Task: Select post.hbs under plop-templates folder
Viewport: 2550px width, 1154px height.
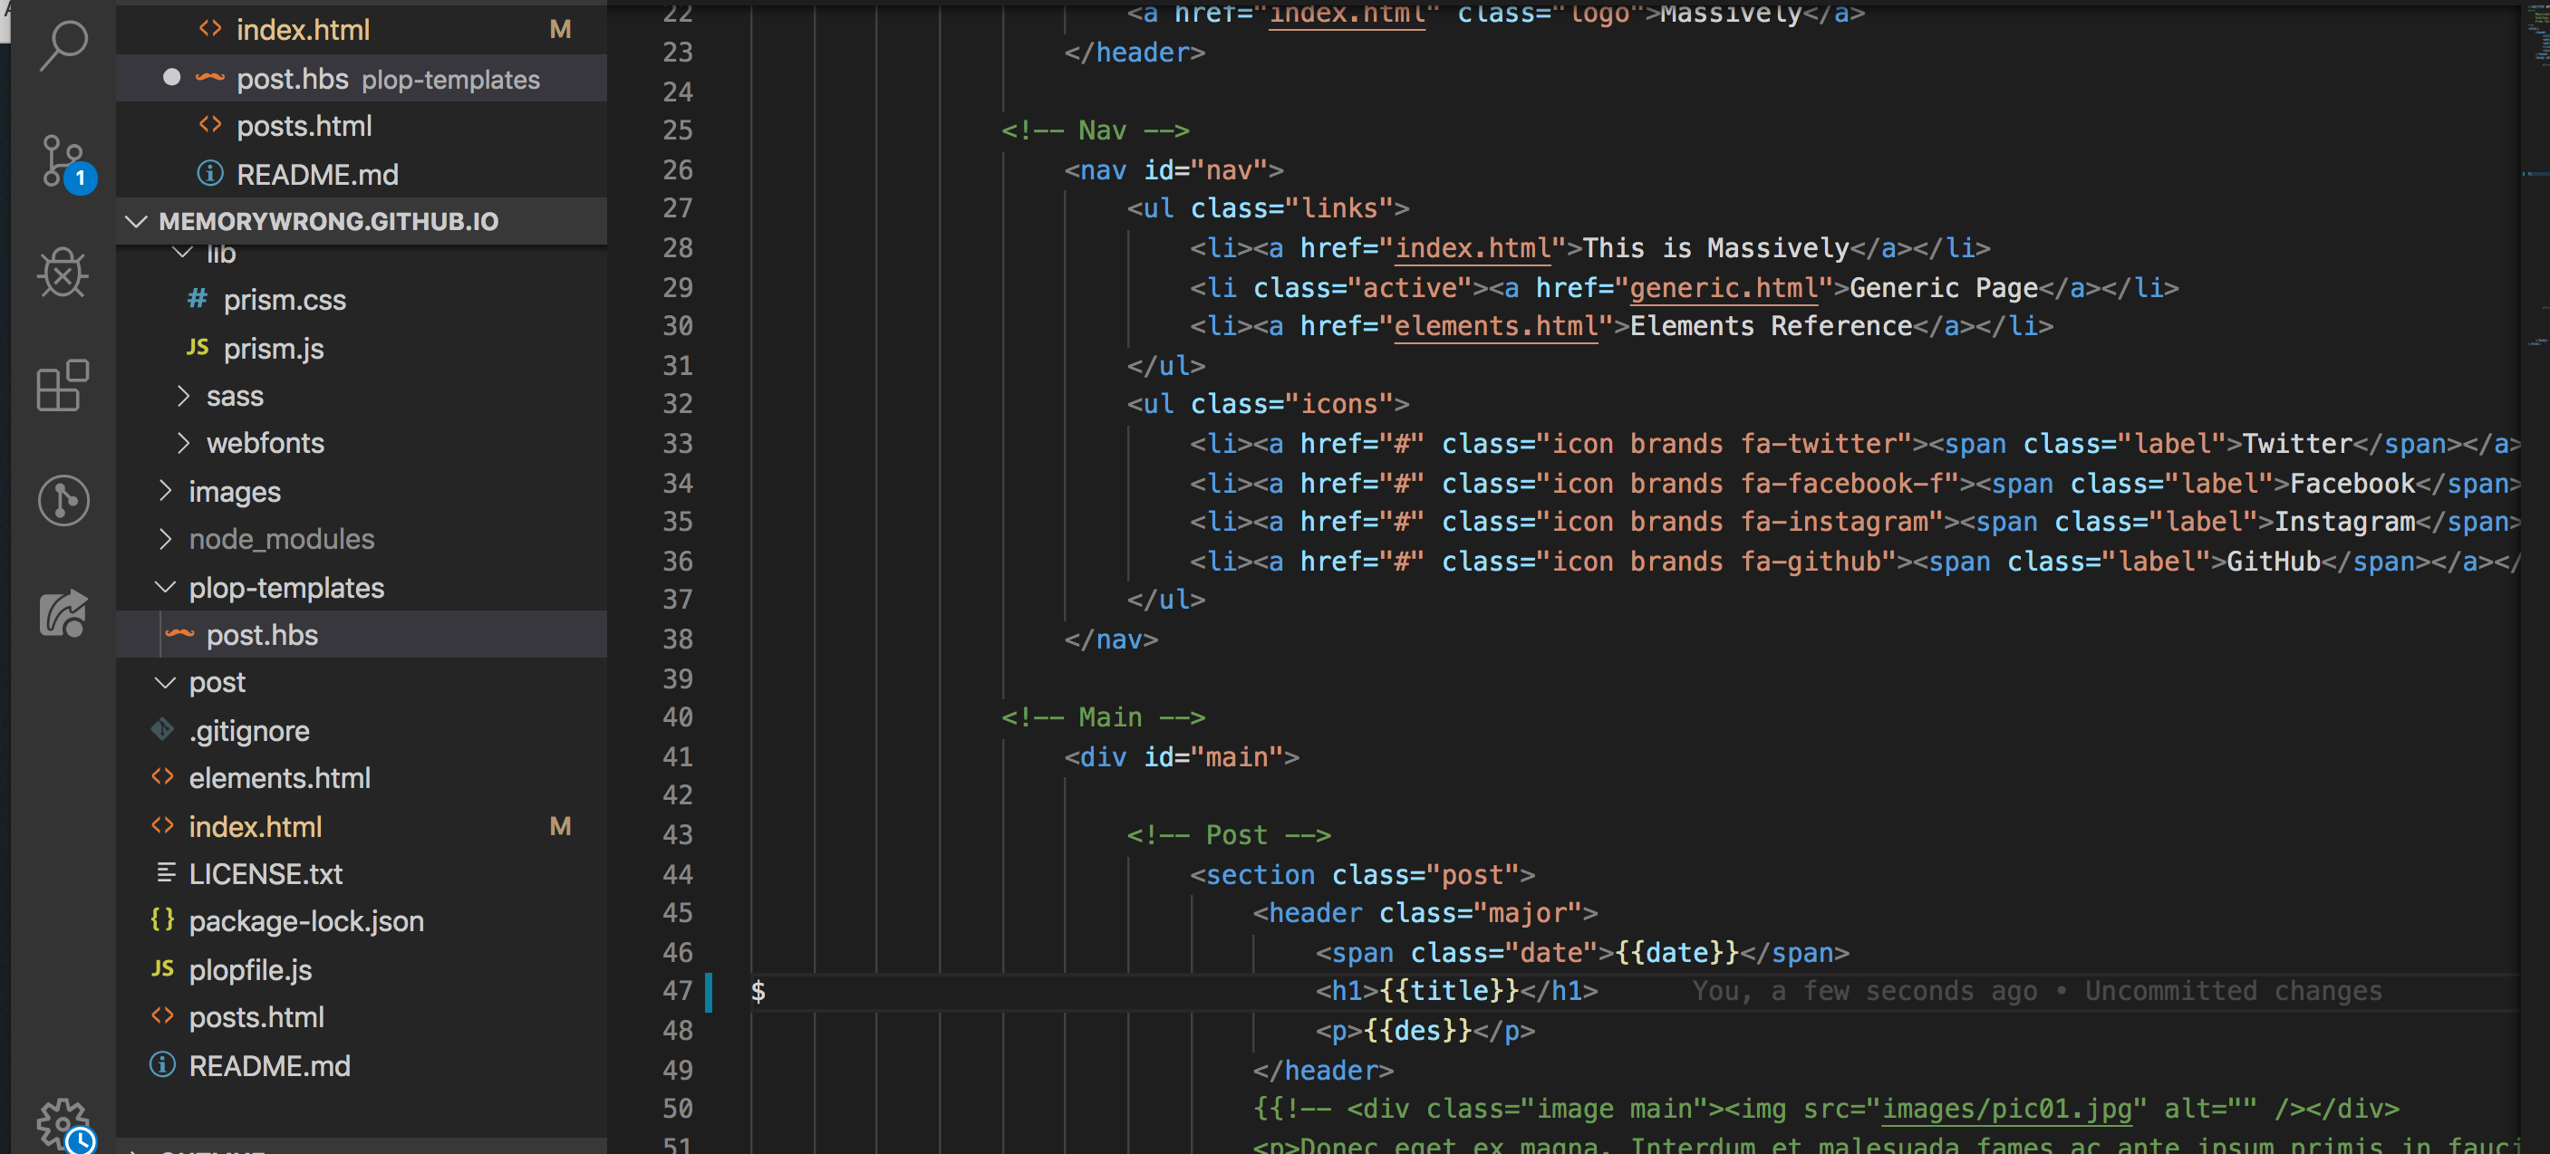Action: [x=362, y=634]
